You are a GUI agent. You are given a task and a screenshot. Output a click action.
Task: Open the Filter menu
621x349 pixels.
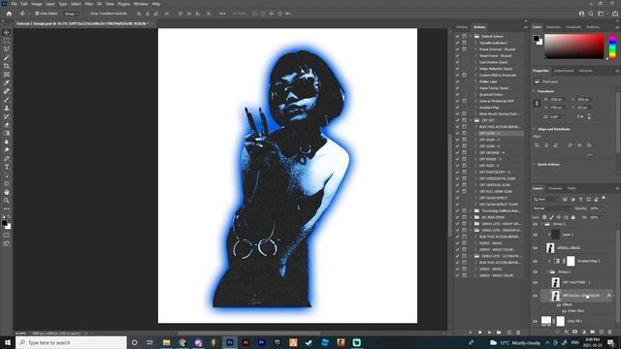click(x=88, y=4)
